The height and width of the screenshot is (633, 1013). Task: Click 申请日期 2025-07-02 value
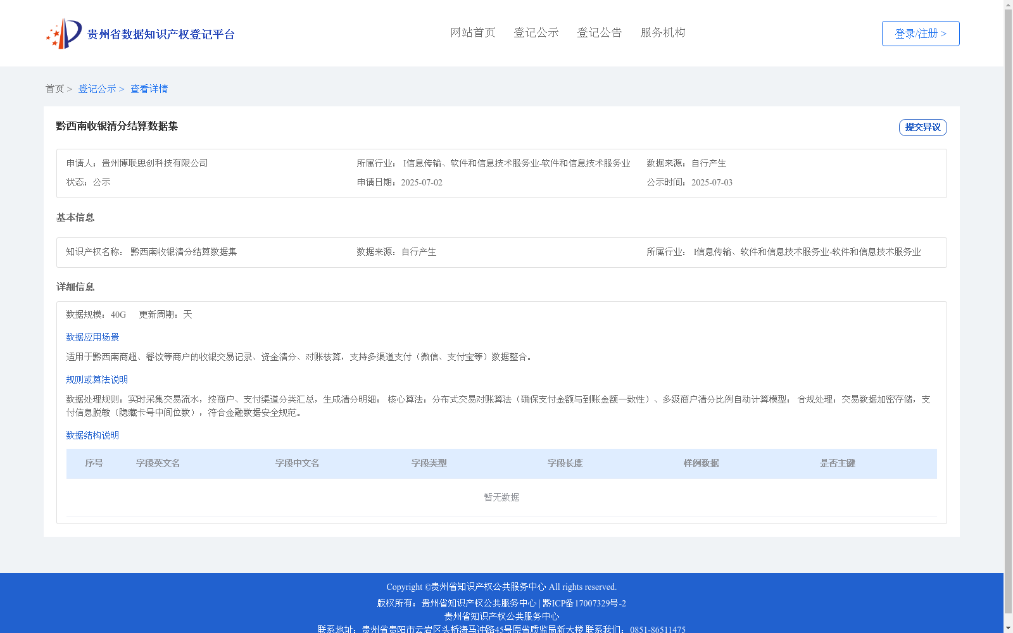422,182
